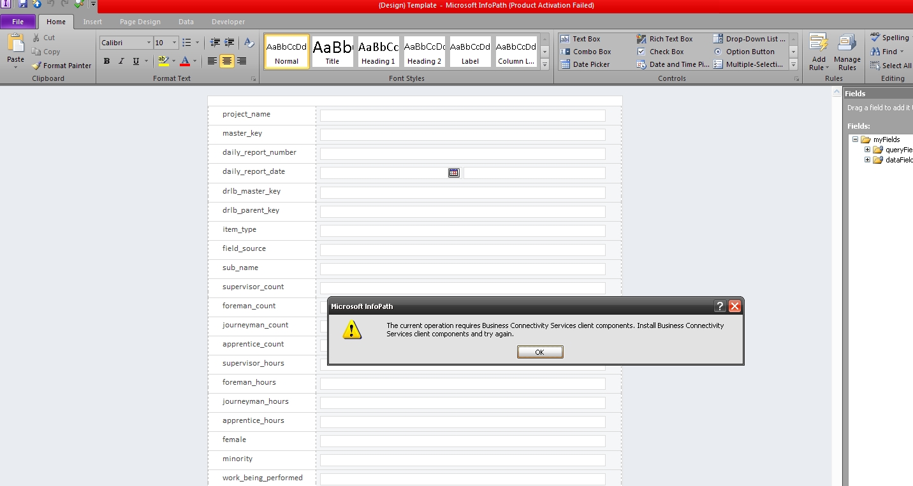
Task: Toggle italic formatting
Action: 121,61
